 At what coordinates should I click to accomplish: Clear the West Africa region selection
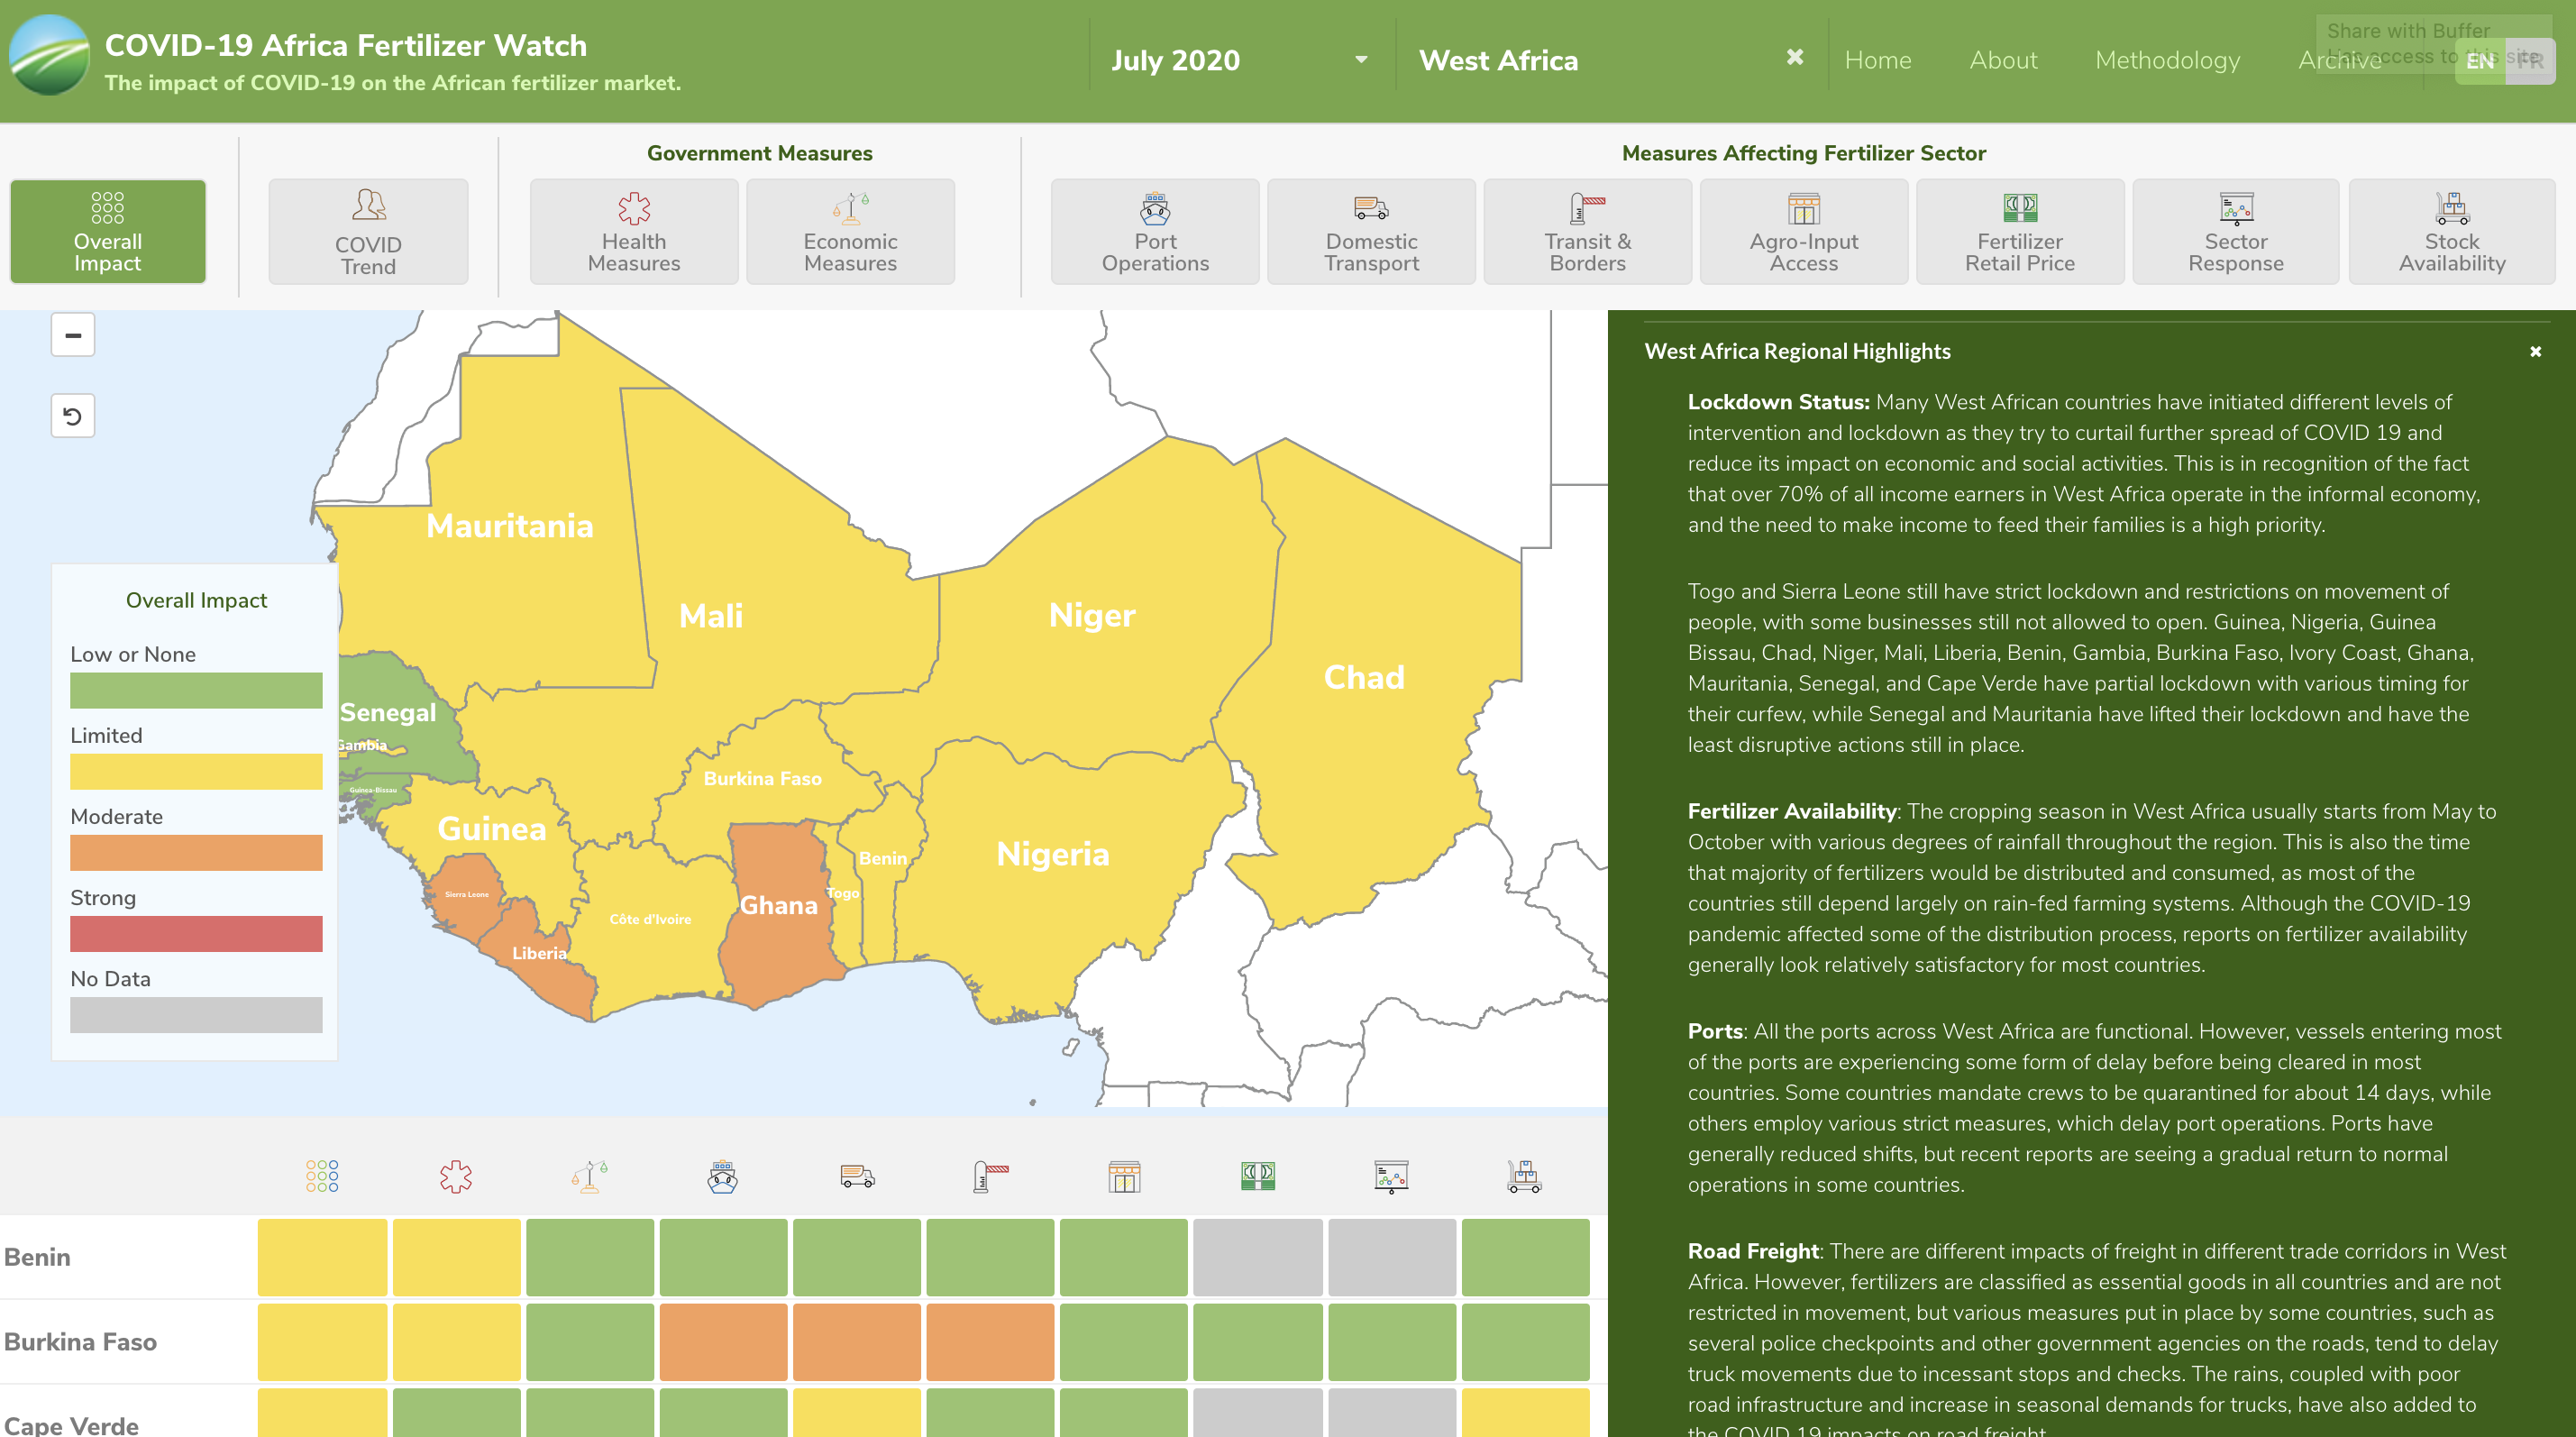[1793, 58]
